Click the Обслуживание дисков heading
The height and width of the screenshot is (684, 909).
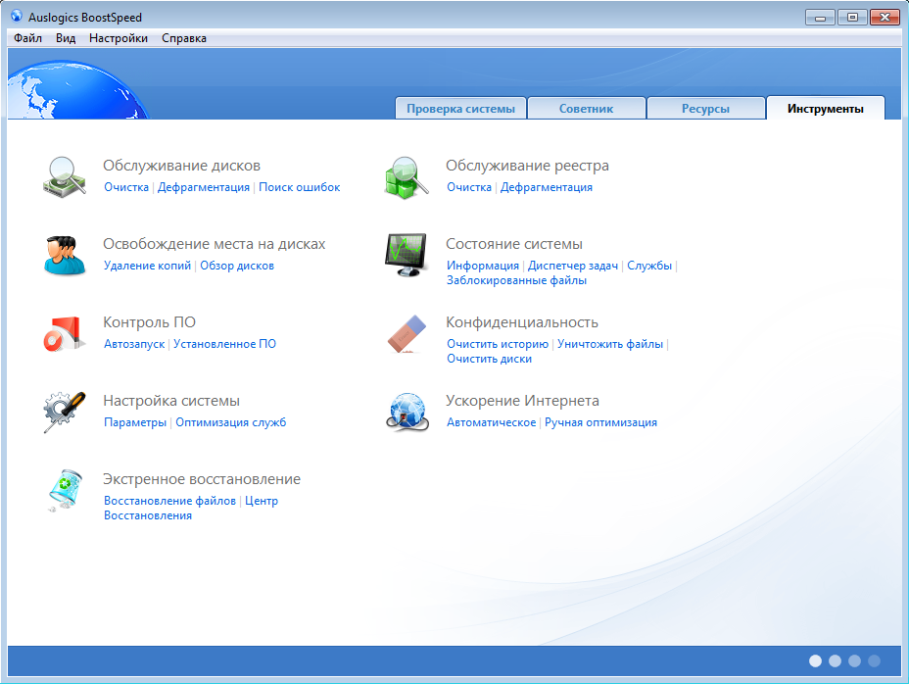pyautogui.click(x=181, y=166)
